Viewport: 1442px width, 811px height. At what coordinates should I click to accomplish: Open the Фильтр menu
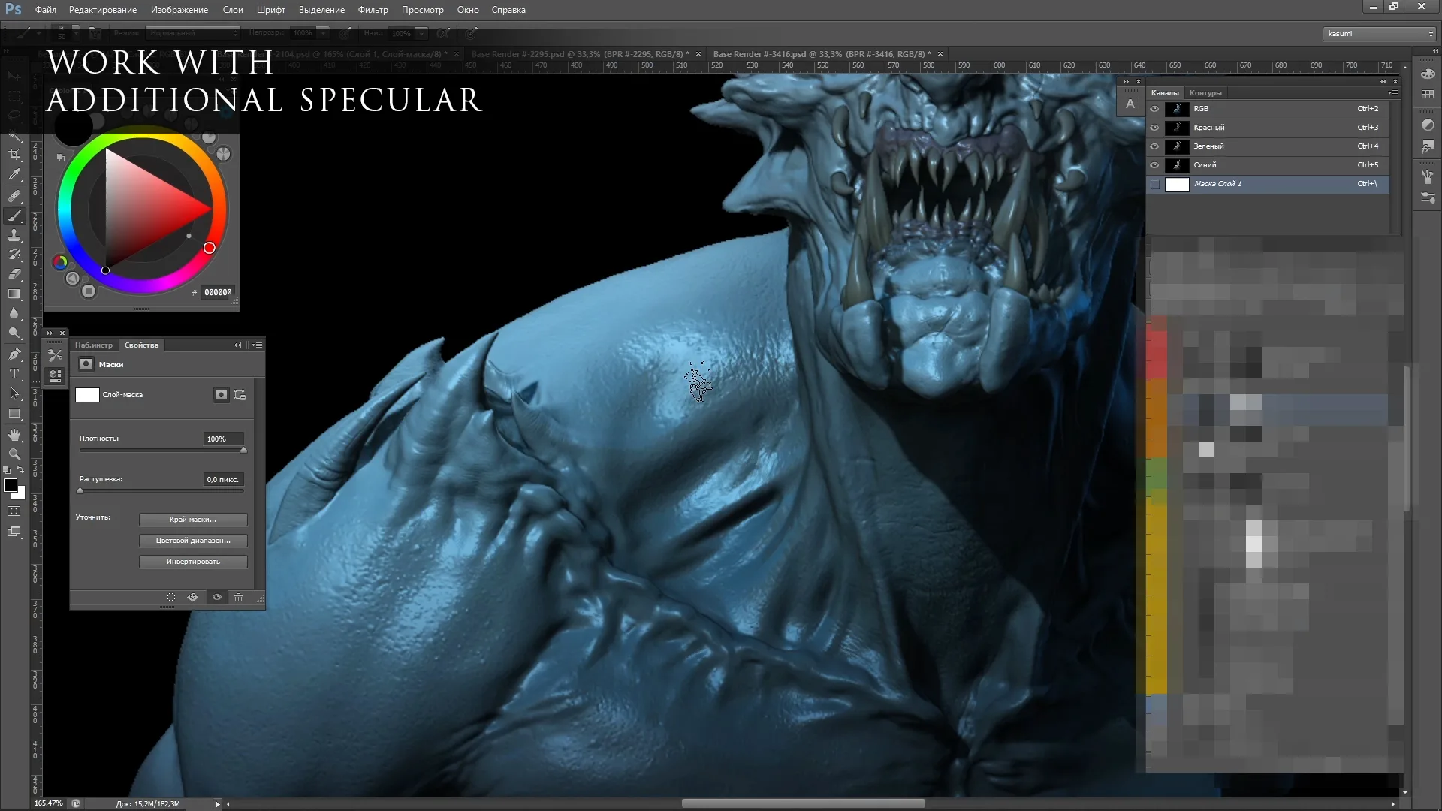(373, 10)
